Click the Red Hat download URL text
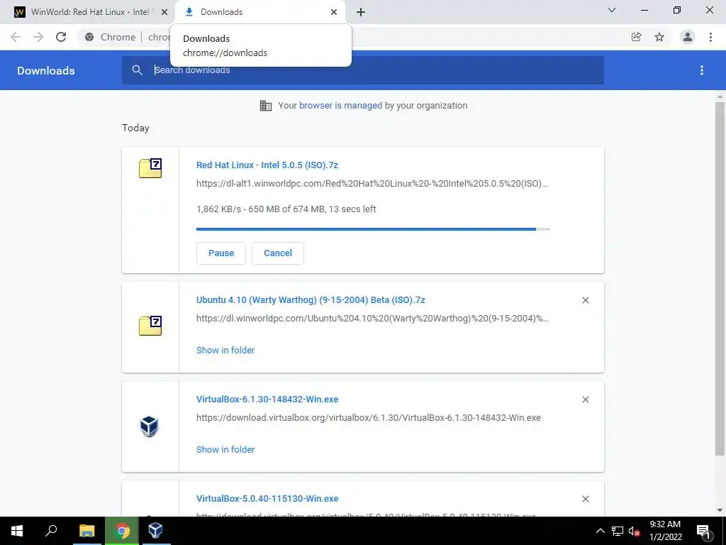 click(372, 184)
